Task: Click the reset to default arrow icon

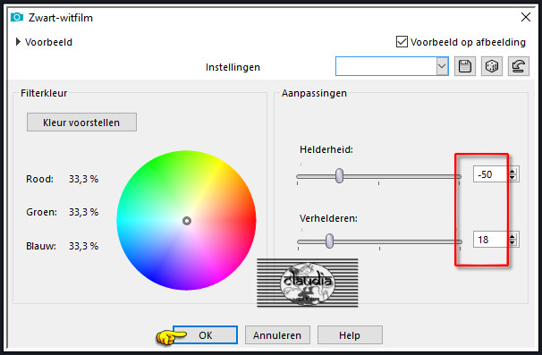Action: (518, 66)
